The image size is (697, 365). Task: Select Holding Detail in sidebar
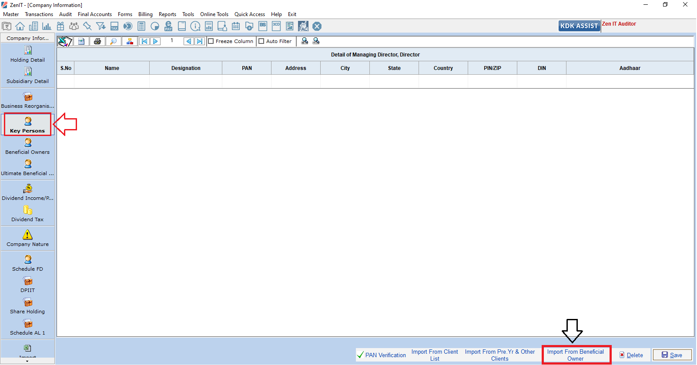click(27, 54)
